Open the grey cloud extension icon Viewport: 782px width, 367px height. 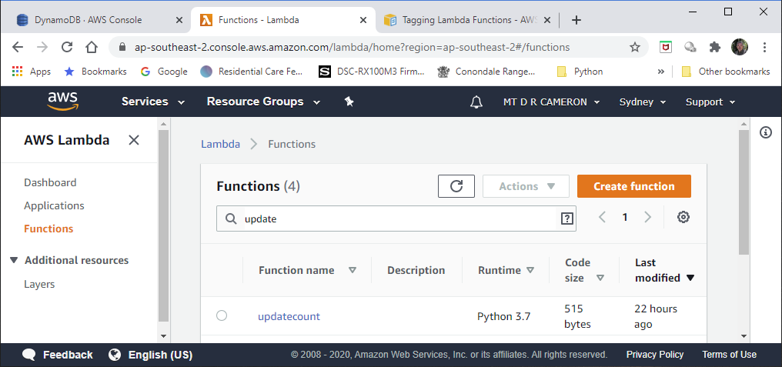click(x=690, y=48)
